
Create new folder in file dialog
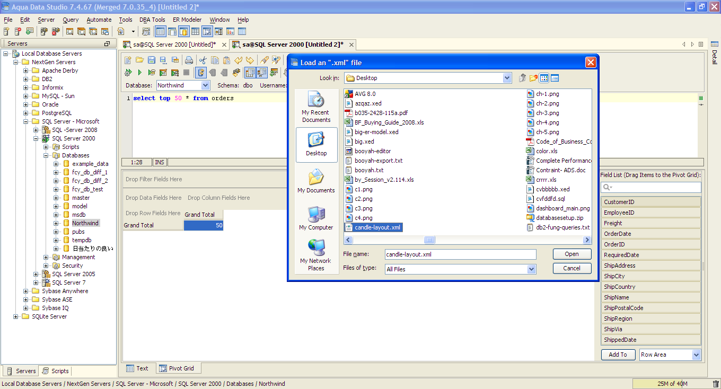click(x=533, y=78)
